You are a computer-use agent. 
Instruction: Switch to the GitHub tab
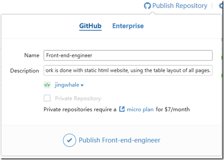pos(90,26)
